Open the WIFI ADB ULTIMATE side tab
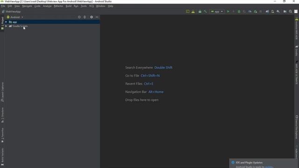 coord(297,72)
